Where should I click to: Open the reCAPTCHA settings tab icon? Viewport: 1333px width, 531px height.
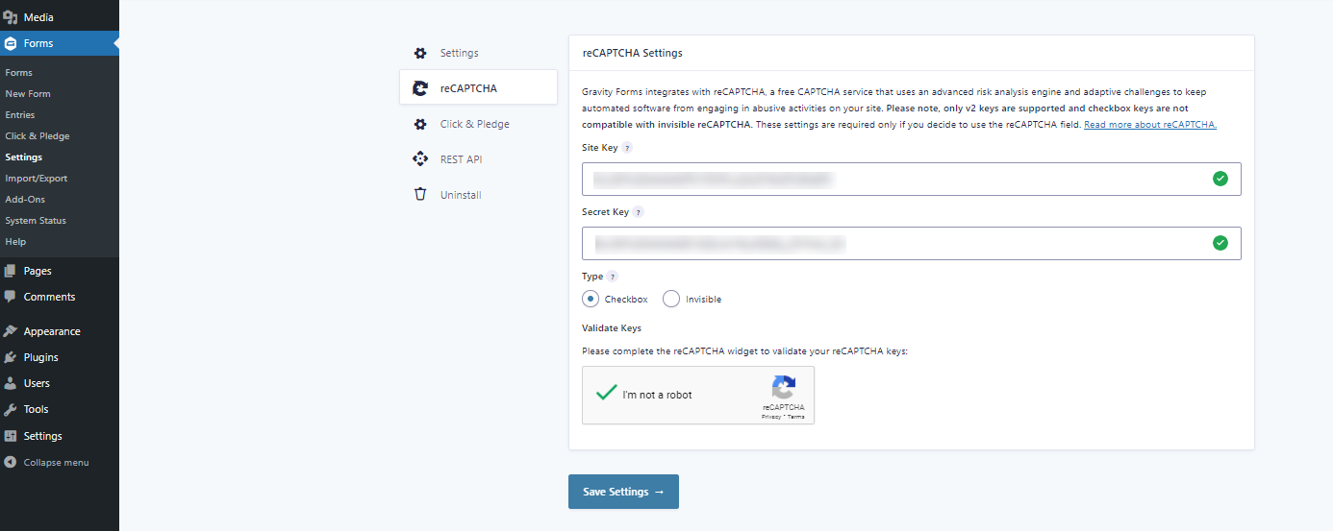[x=419, y=88]
